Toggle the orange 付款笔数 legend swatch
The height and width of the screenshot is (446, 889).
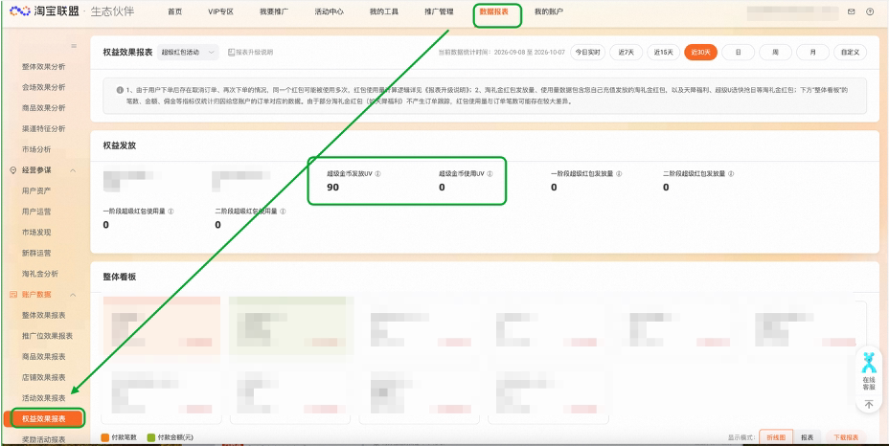coord(104,437)
